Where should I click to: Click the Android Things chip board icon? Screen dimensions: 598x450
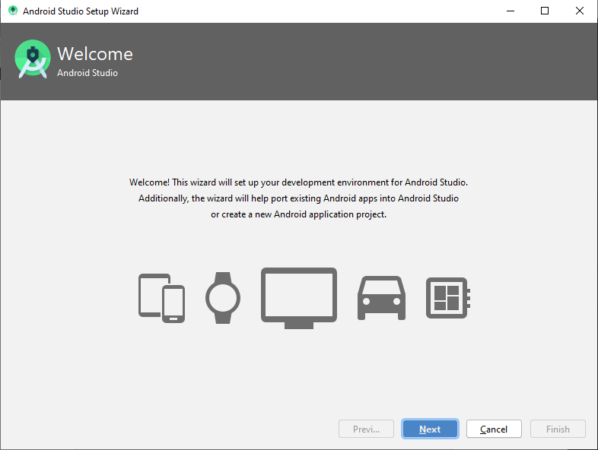tap(447, 298)
